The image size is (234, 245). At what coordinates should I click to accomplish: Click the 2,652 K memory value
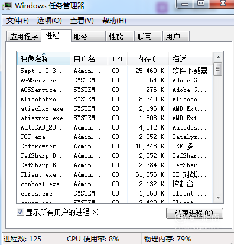point(152,155)
